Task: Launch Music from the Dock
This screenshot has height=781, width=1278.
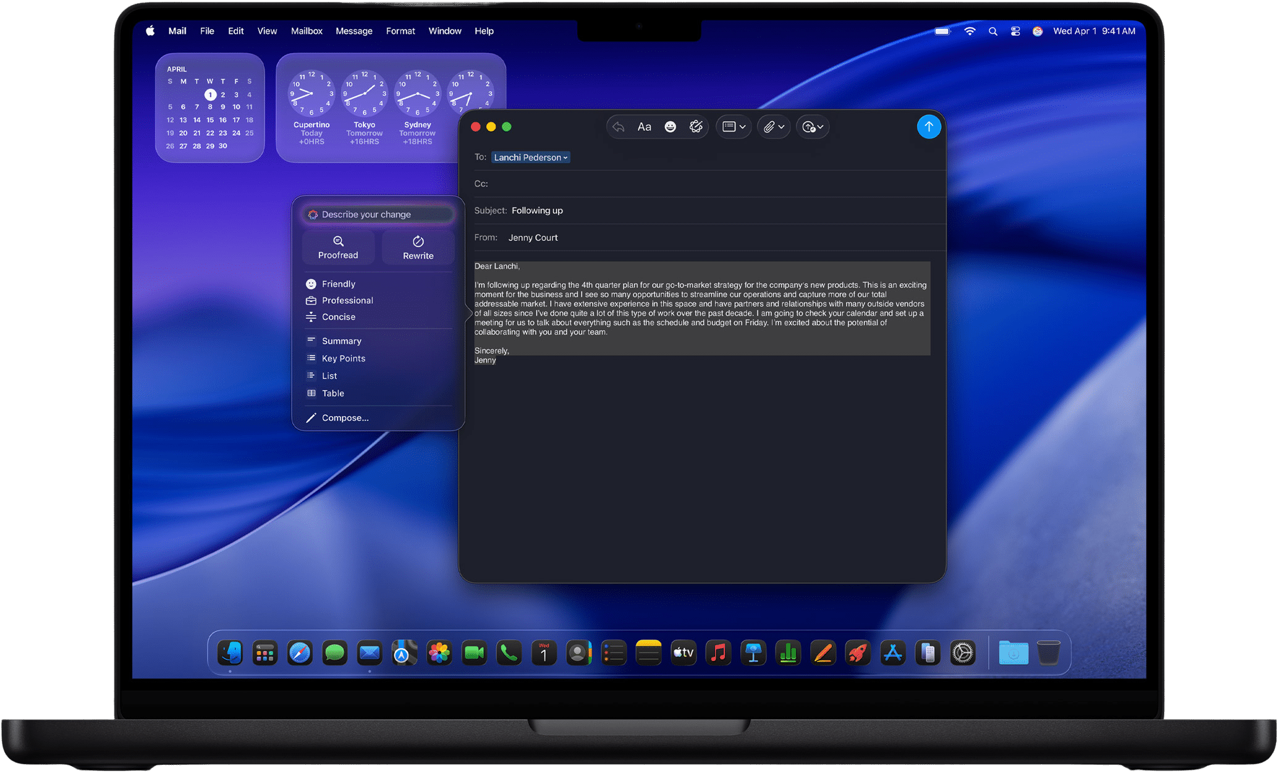Action: (x=718, y=653)
